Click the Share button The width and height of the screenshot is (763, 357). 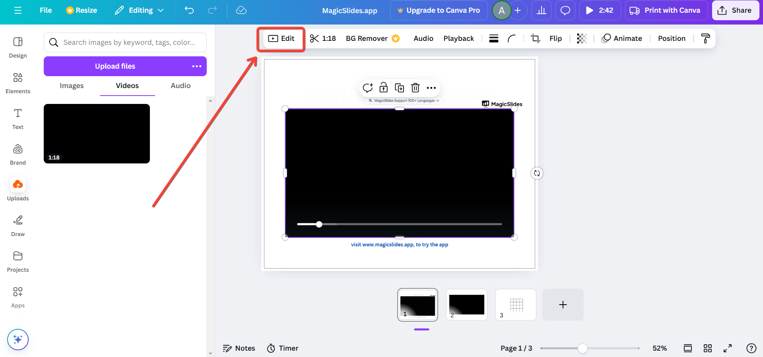point(735,10)
